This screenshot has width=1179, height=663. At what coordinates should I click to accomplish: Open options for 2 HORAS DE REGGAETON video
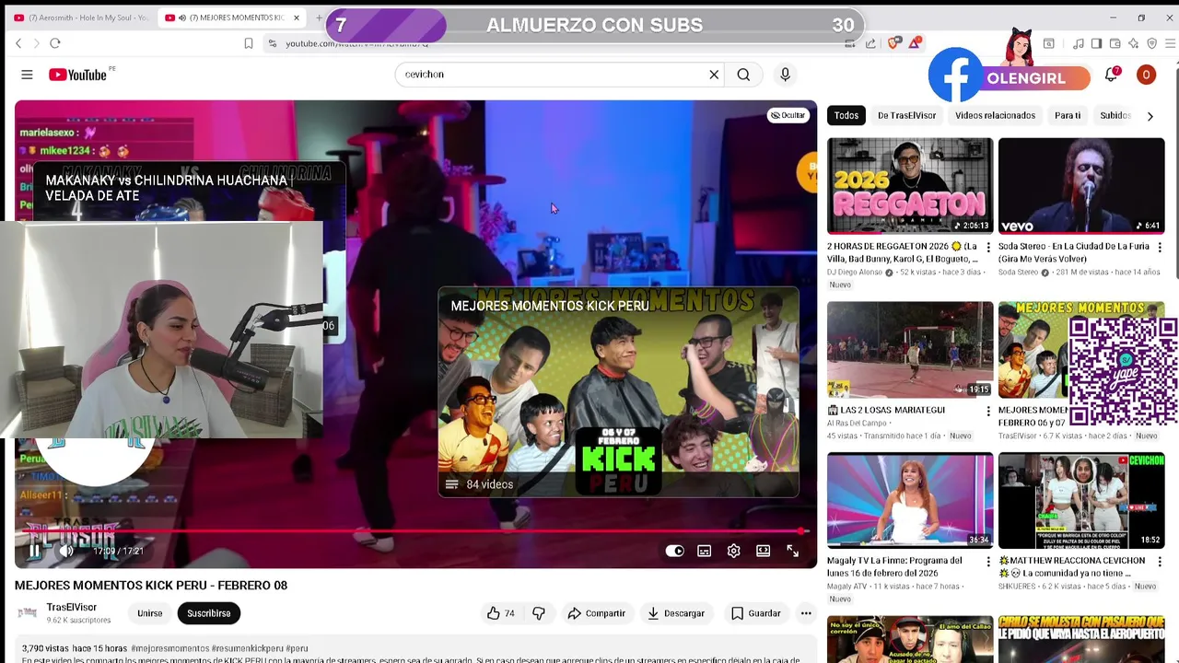coord(988,248)
